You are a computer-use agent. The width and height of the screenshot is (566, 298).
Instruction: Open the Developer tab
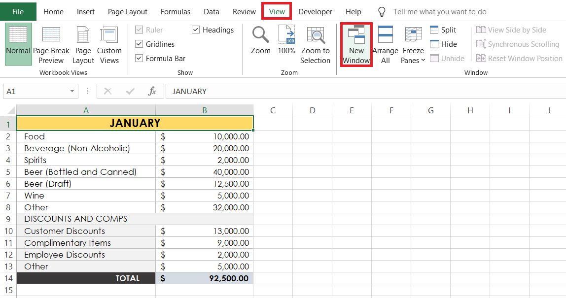click(315, 11)
